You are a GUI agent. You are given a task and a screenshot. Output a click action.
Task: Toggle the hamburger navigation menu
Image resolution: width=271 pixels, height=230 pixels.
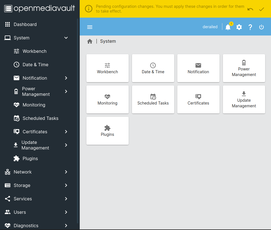[90, 27]
